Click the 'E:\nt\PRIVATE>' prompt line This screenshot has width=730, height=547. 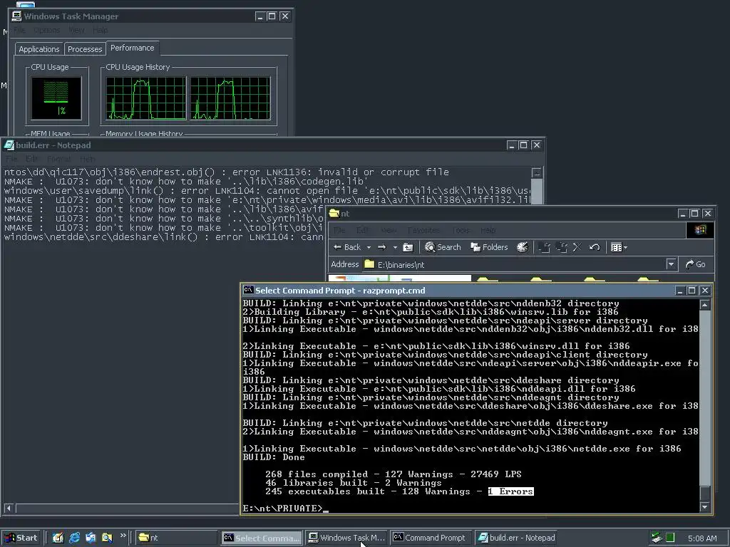pyautogui.click(x=282, y=509)
